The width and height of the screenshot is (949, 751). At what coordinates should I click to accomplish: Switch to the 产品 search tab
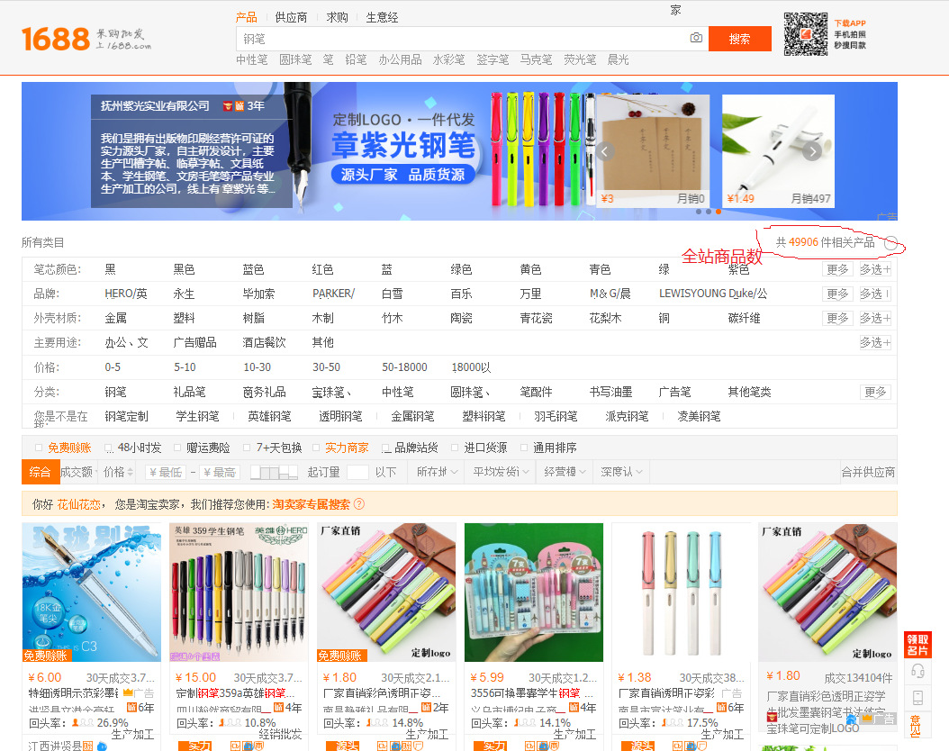247,17
